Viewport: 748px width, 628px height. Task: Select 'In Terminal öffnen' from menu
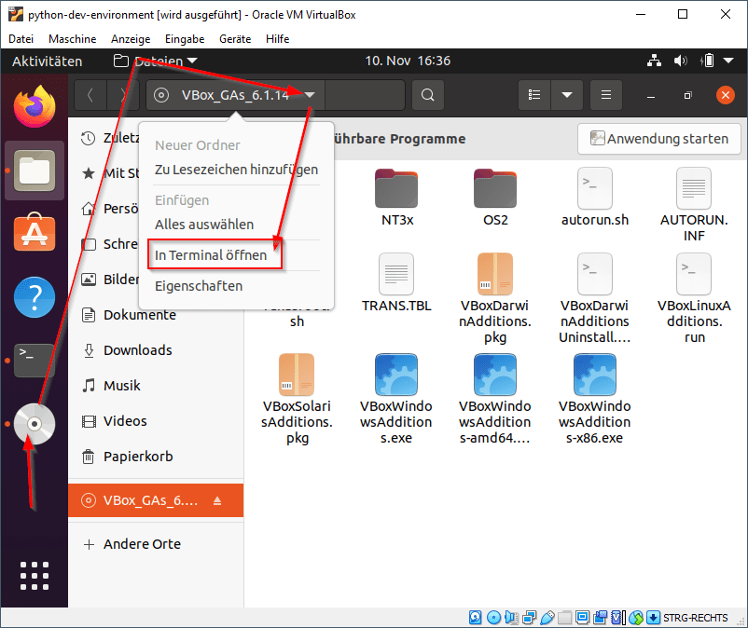click(x=211, y=255)
